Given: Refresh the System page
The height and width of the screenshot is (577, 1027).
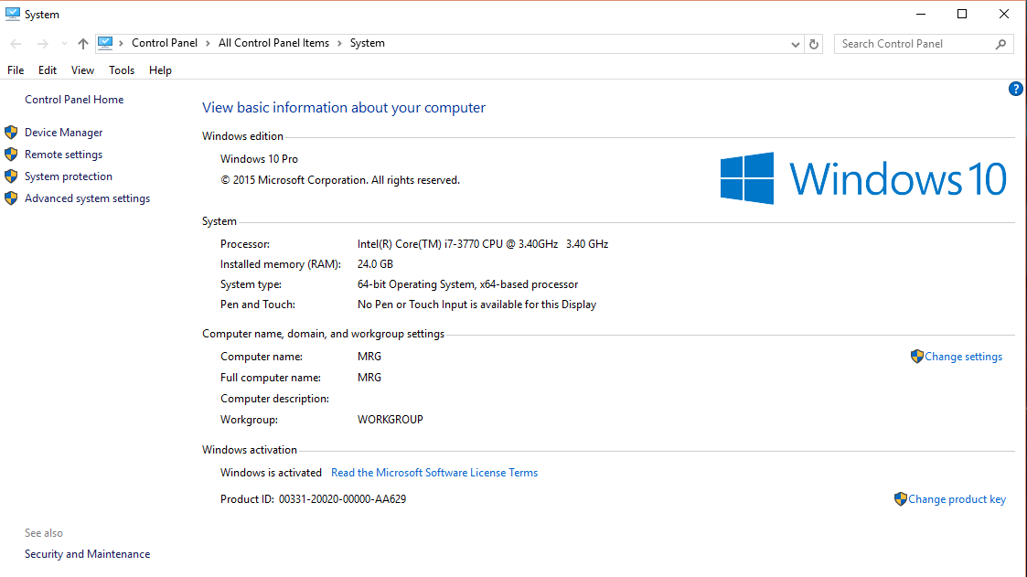Looking at the screenshot, I should pos(814,45).
